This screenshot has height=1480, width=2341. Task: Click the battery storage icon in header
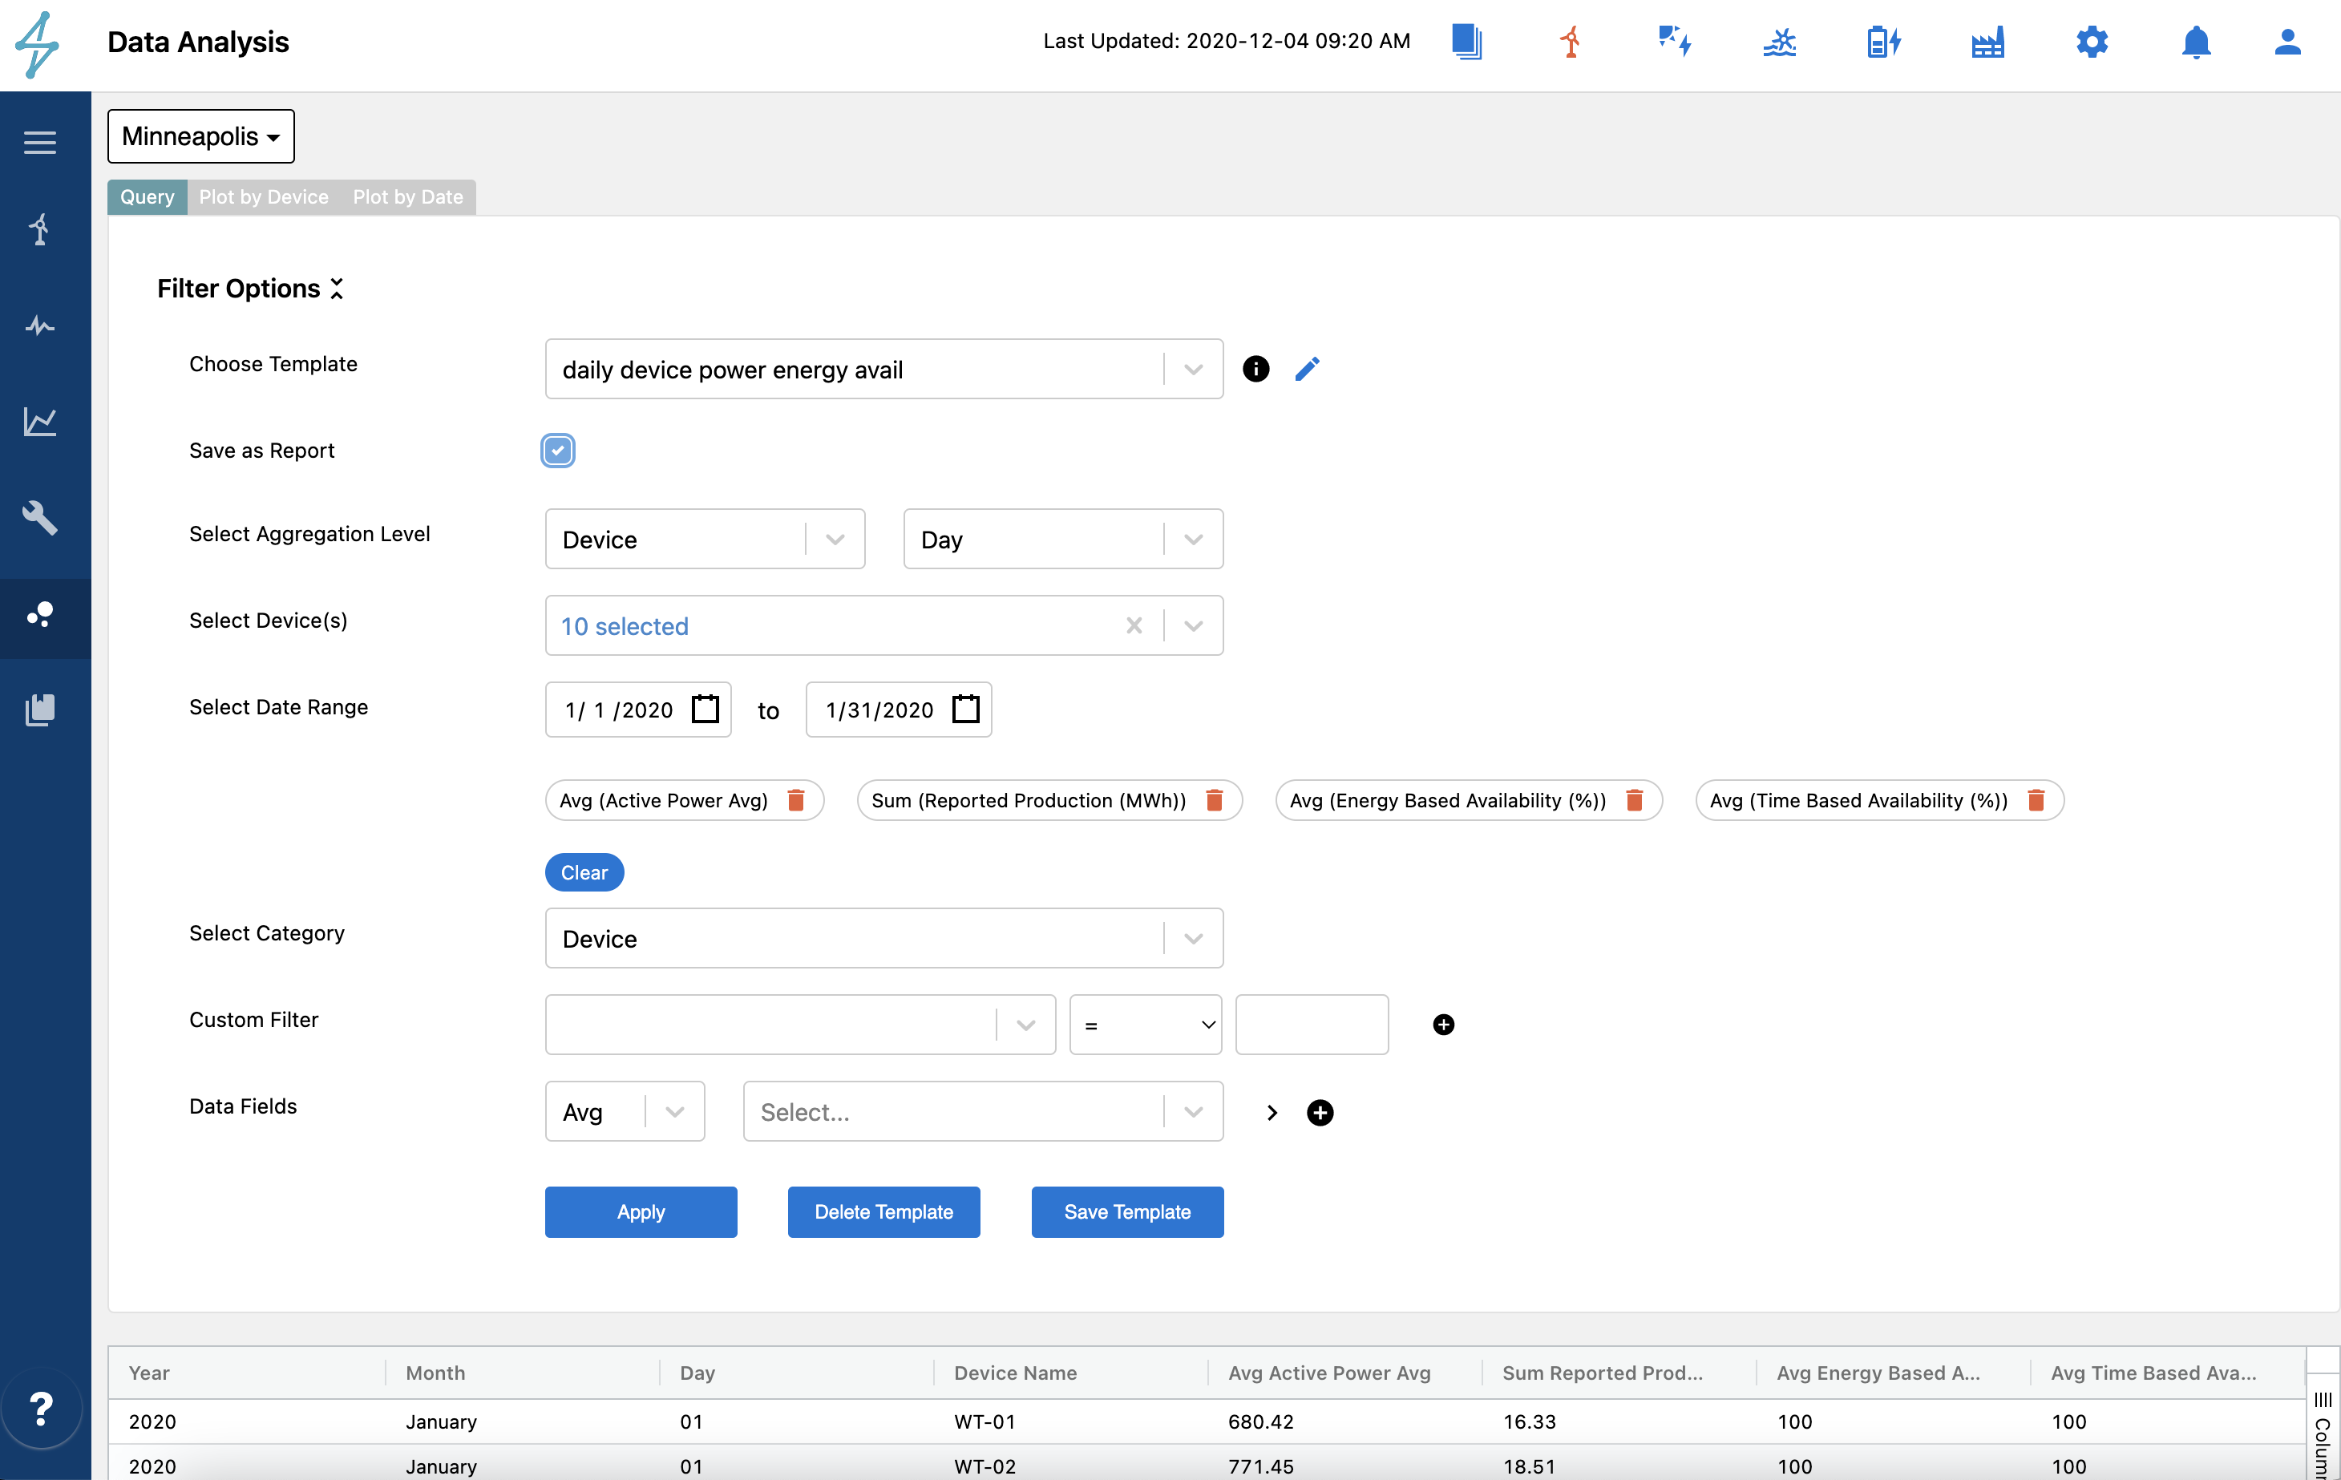point(1883,42)
